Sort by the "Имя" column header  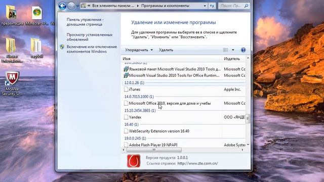(172, 59)
